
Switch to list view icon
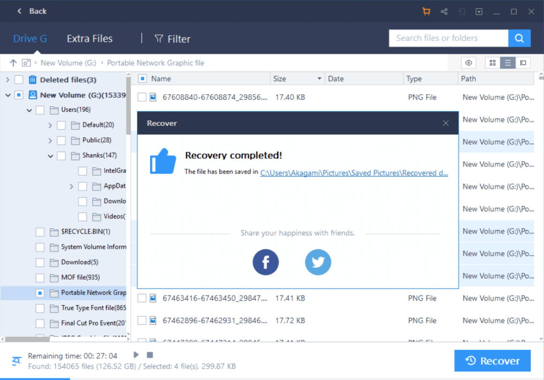507,63
